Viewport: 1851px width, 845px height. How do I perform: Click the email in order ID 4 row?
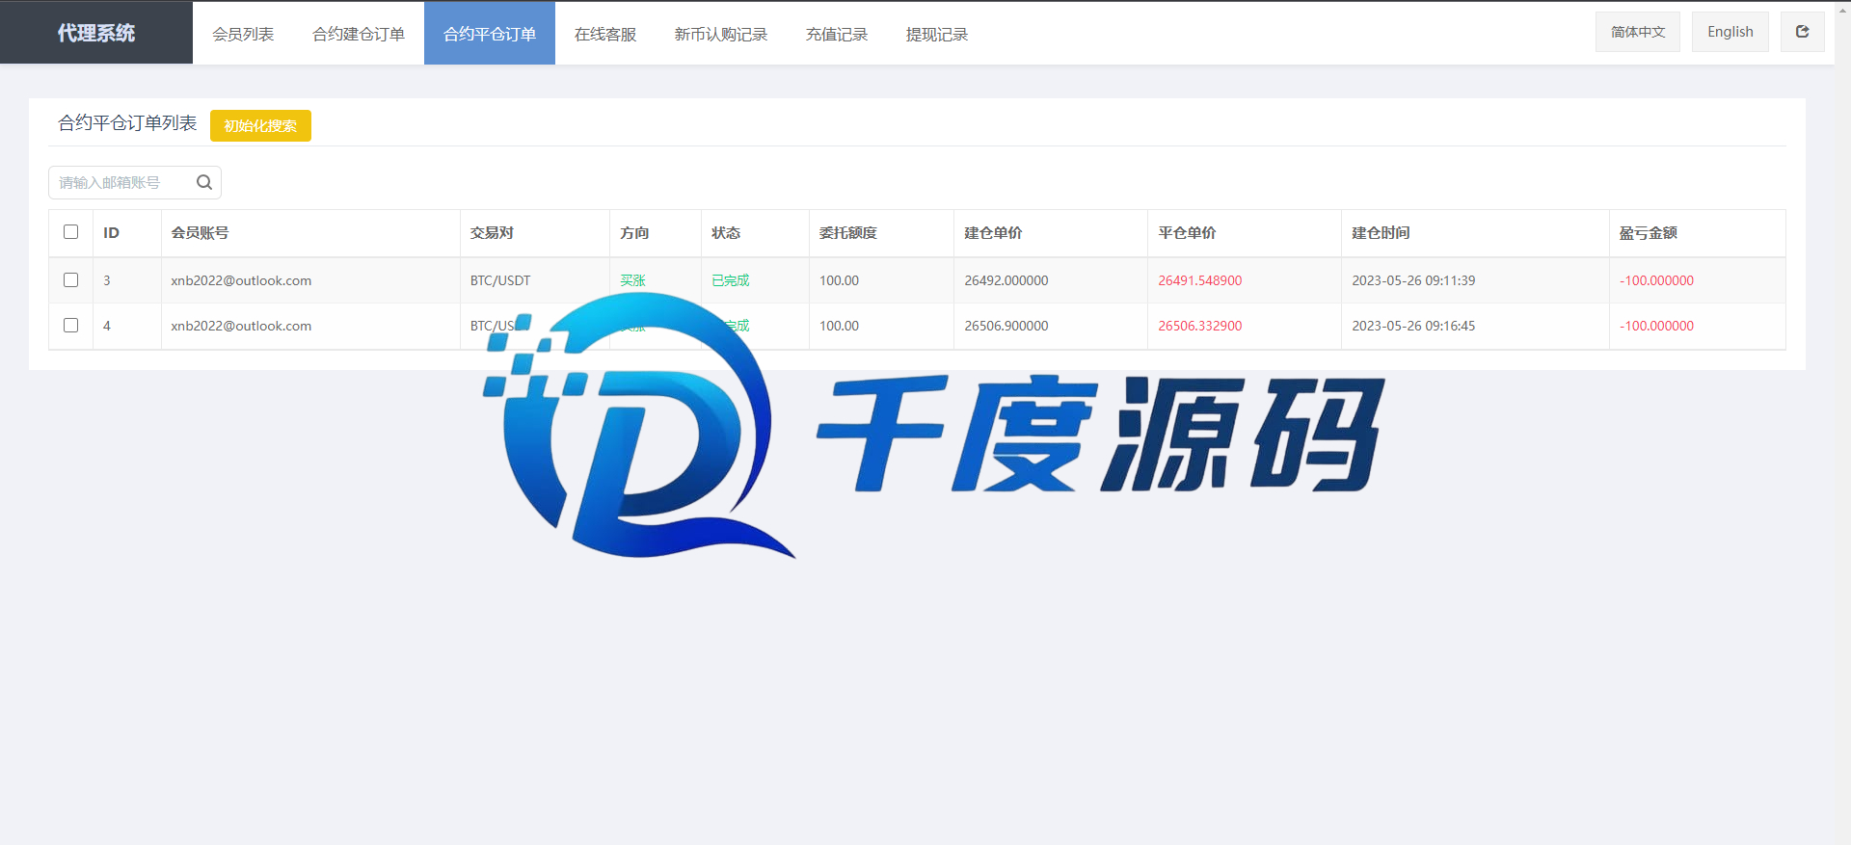pyautogui.click(x=241, y=326)
